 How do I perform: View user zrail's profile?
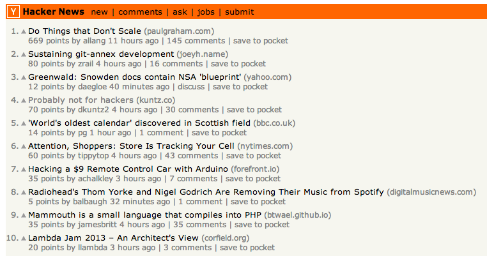coord(86,64)
